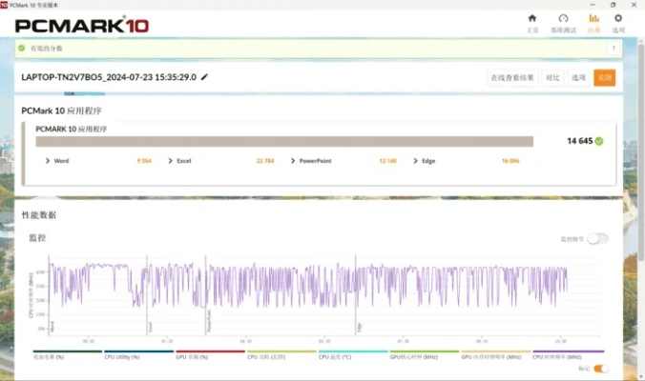Click the green valid-score checkmark icon
This screenshot has width=645, height=381.
click(21, 49)
